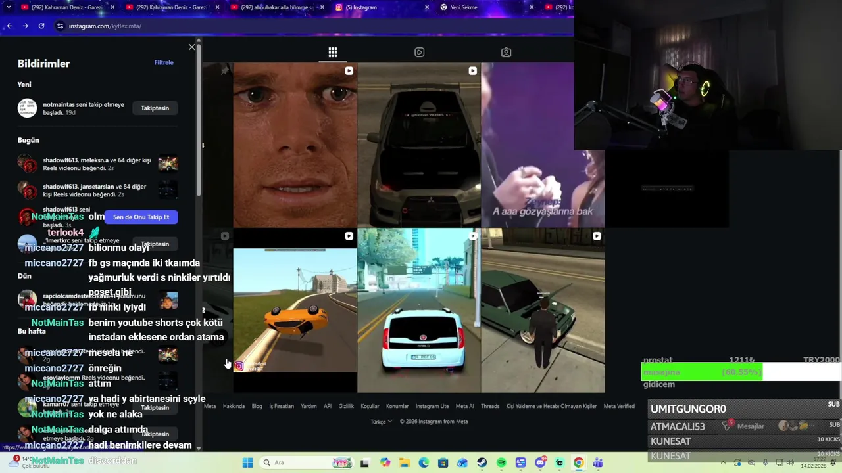Image resolution: width=842 pixels, height=473 pixels.
Task: Open shadowlf613 jansetarslan Reels like notification
Action: [99, 190]
